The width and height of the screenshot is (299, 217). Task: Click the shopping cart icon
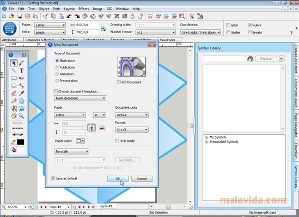tap(10, 29)
